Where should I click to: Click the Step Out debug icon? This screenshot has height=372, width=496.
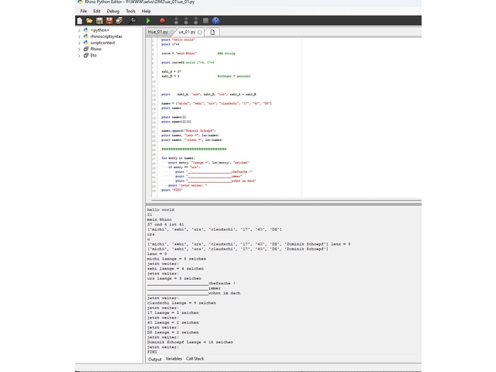pos(196,21)
